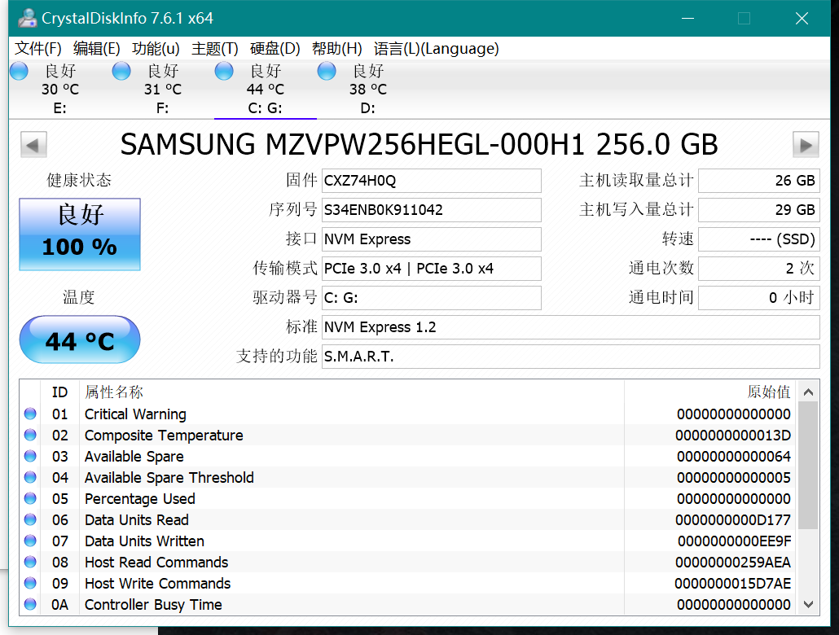Click the rotation rate ---- (SSD) field
This screenshot has width=839, height=635.
[x=758, y=239]
